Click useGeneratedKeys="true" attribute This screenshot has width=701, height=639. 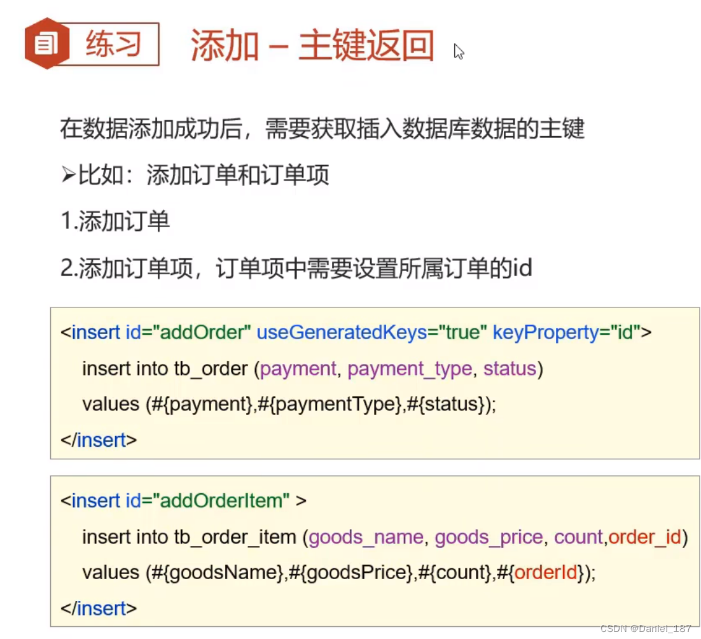pos(371,332)
